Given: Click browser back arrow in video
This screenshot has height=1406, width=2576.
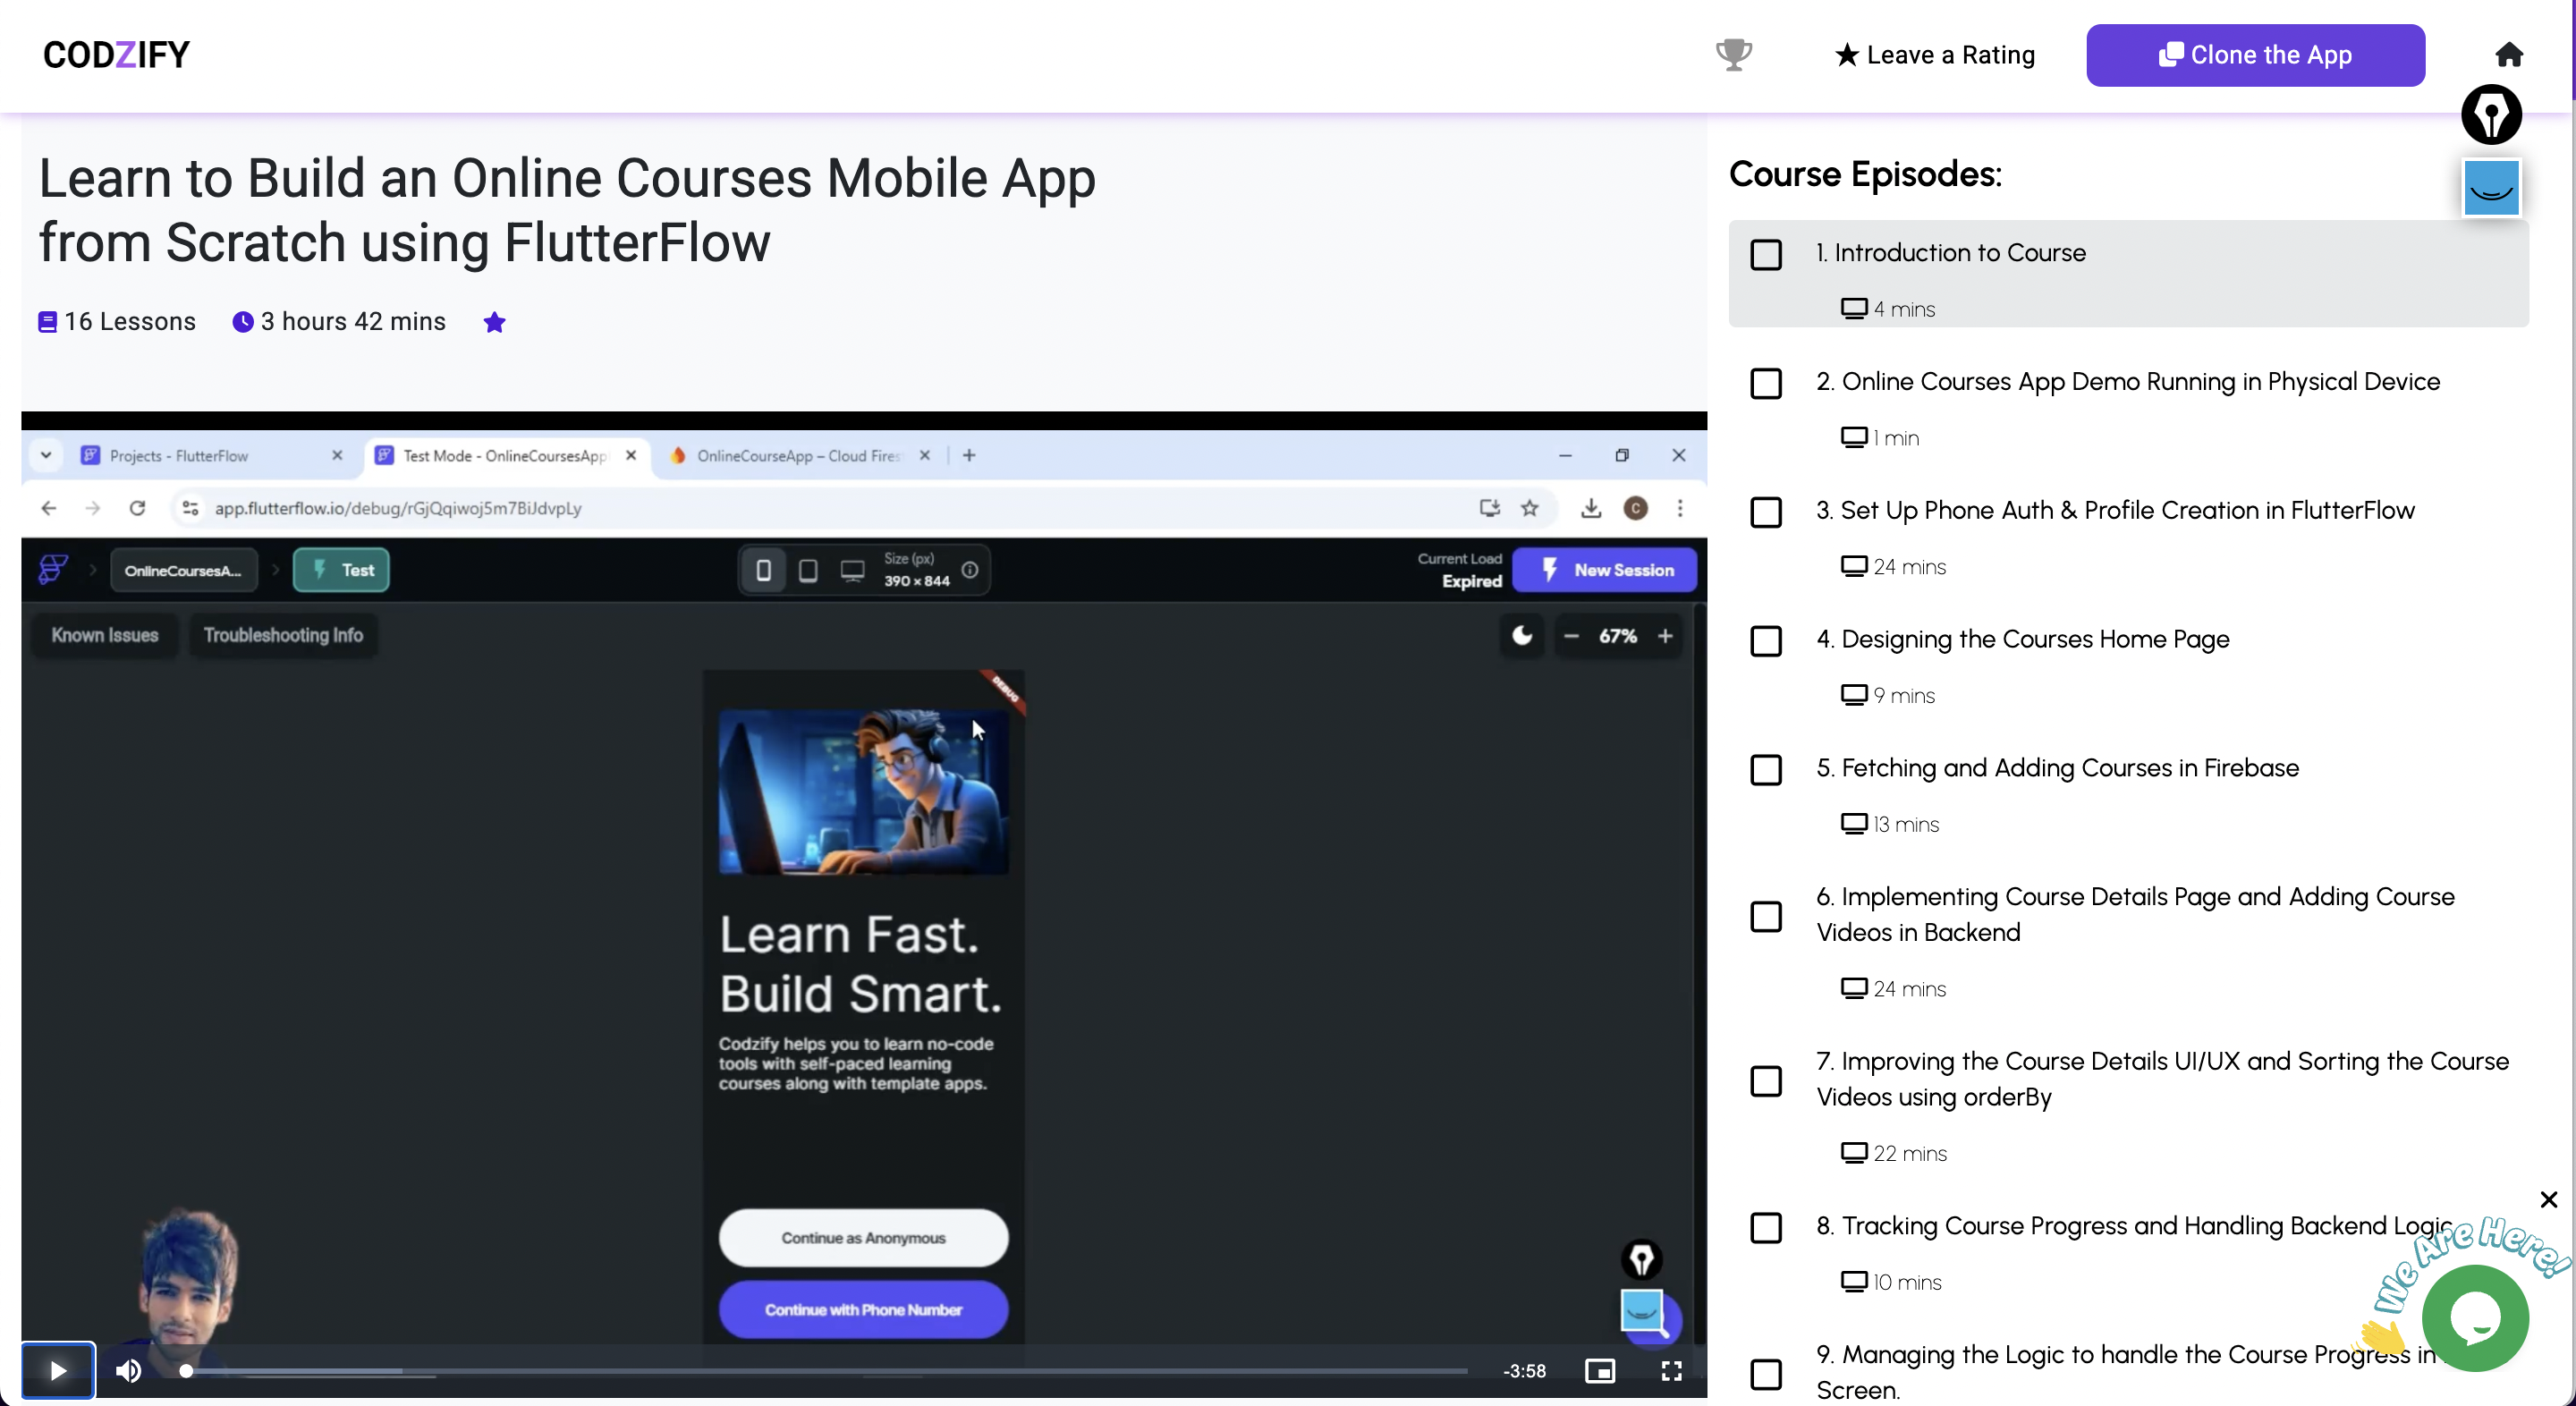Looking at the screenshot, I should [x=48, y=508].
